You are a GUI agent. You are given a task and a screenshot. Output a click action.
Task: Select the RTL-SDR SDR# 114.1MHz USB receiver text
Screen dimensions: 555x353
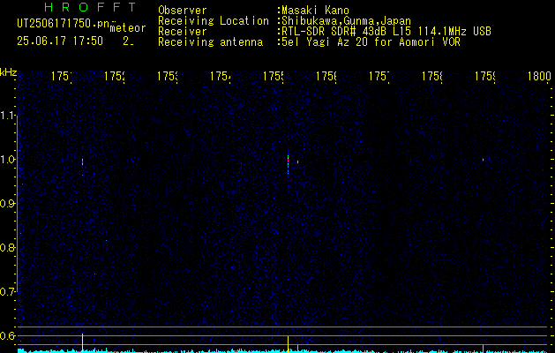click(x=386, y=32)
